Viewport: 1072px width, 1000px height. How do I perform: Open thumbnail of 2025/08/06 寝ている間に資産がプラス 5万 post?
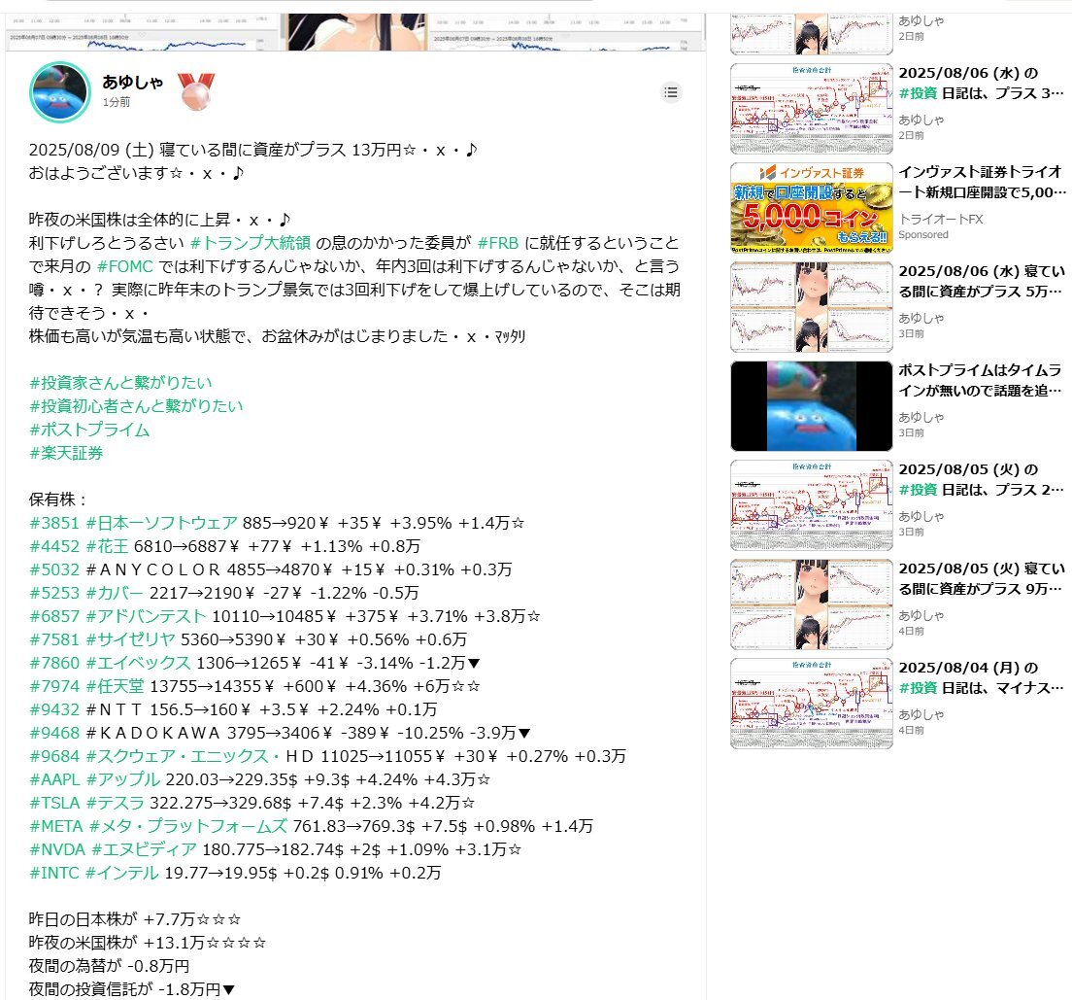tap(812, 307)
